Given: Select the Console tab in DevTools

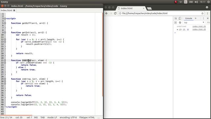Looking at the screenshot, I should pos(189,19).
